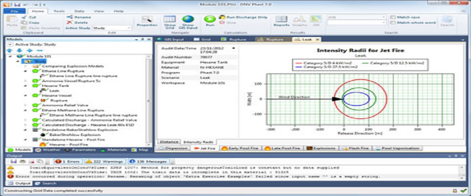471x196 pixels.
Task: Click the Show Grid icon
Action: (x=169, y=19)
